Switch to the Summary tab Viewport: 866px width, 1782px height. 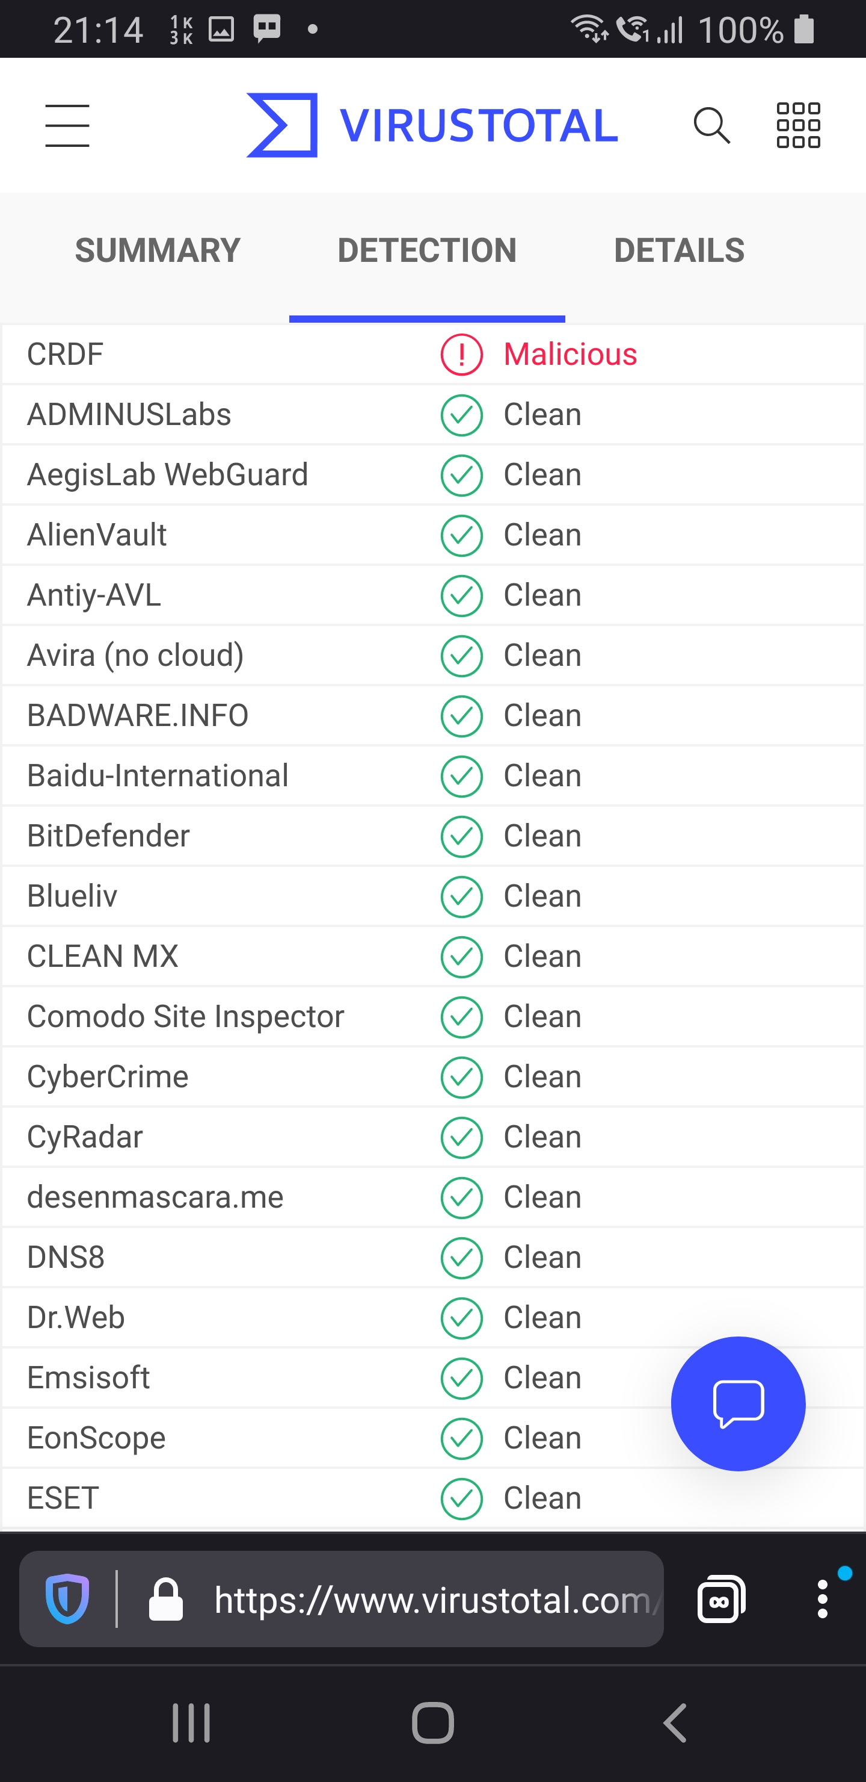(157, 250)
